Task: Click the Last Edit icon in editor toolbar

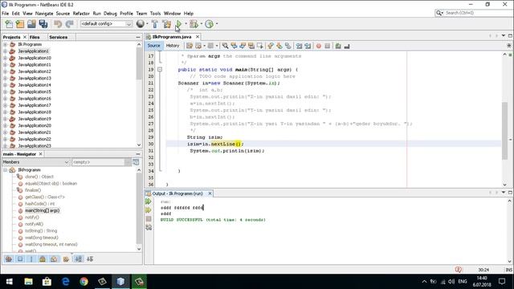Action: click(x=190, y=46)
